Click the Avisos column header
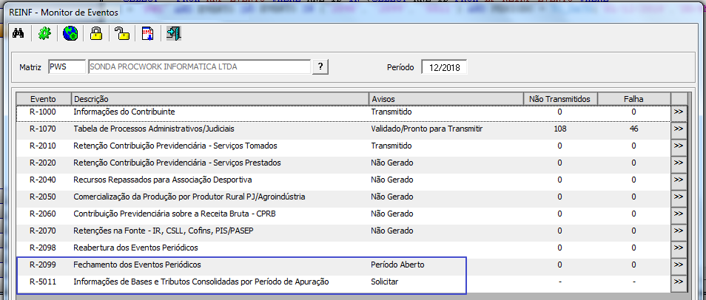Image resolution: width=706 pixels, height=300 pixels. [446, 99]
